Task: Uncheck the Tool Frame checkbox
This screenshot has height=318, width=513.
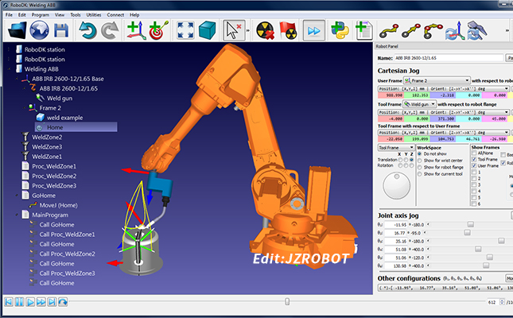Action: (x=473, y=160)
